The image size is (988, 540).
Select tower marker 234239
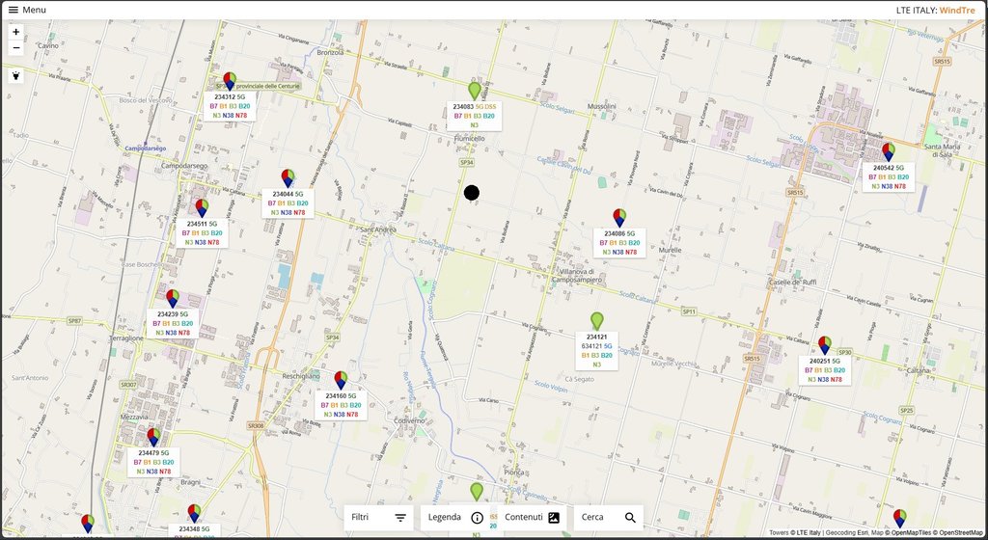173,298
